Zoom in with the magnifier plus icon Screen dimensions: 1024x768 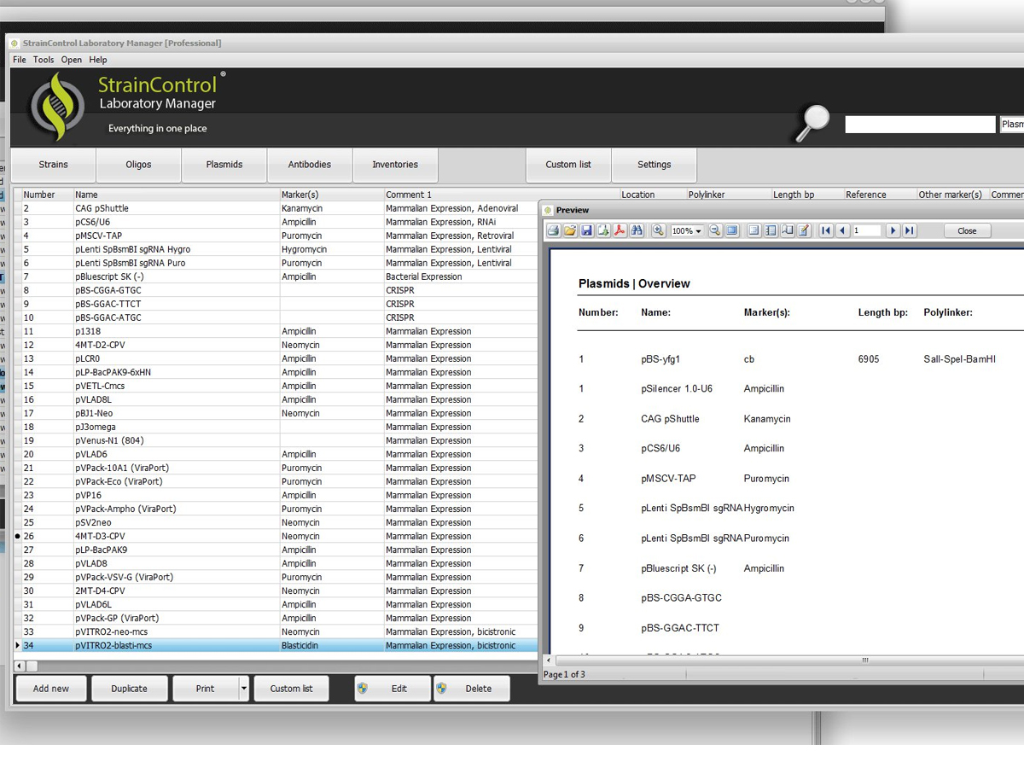coord(658,231)
